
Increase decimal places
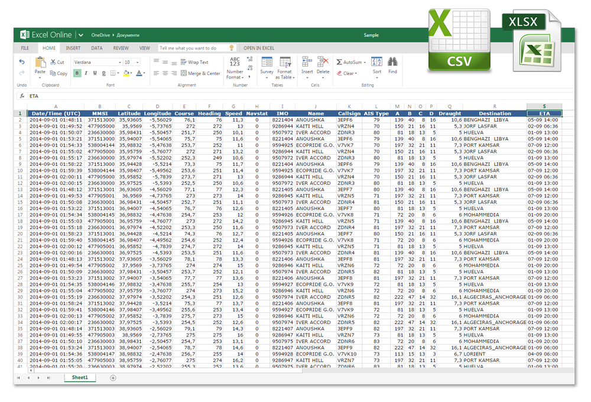tap(249, 59)
